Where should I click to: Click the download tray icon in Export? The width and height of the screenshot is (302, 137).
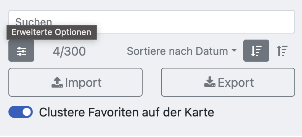coord(210,82)
